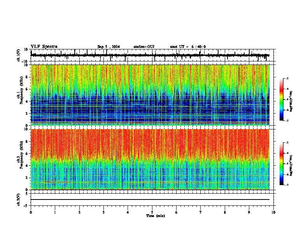Click the ch.1 spectrogram color bar
The height and width of the screenshot is (238, 308).
click(281, 100)
